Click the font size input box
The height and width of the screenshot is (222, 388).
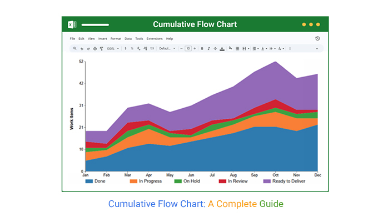point(188,49)
